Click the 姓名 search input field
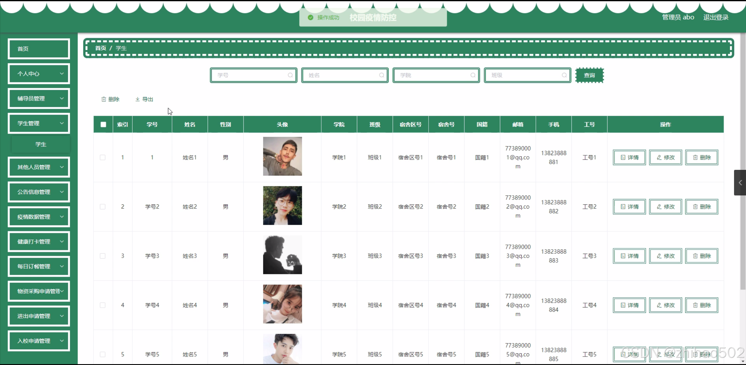 coord(341,75)
